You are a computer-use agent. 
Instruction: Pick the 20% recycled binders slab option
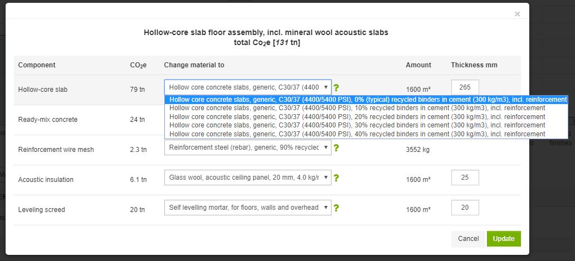[x=357, y=117]
